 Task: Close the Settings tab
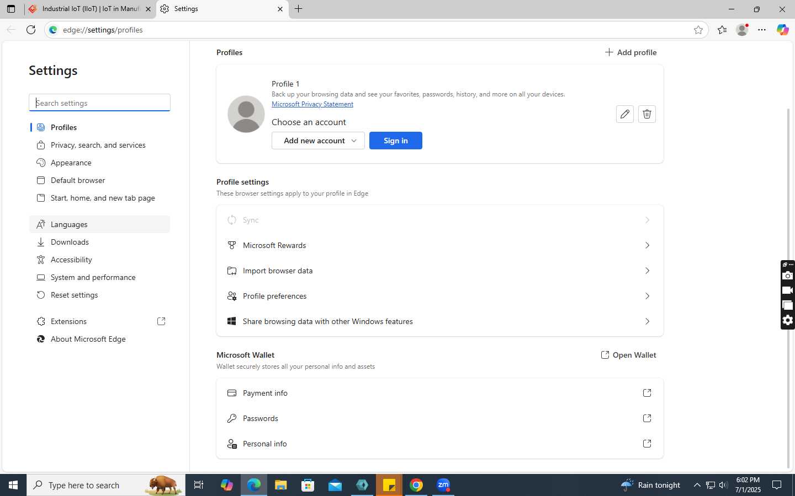click(280, 9)
